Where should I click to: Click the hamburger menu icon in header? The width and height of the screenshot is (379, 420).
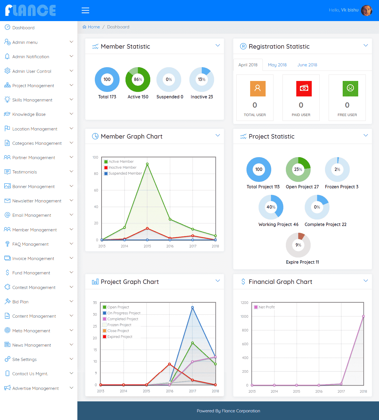point(85,10)
